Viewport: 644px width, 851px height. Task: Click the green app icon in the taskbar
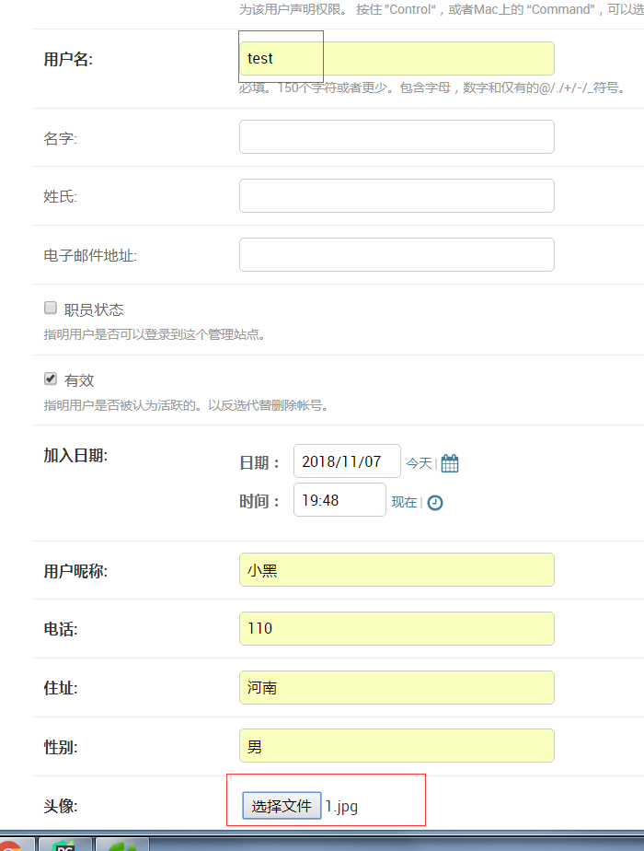120,845
